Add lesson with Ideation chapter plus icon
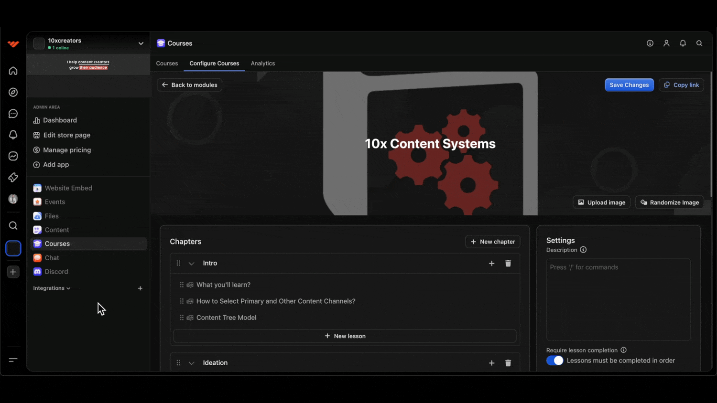 (492, 363)
